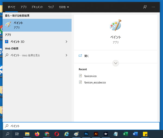The image size is (163, 138).
Task: Open Firefox from the taskbar
Action: point(37,134)
